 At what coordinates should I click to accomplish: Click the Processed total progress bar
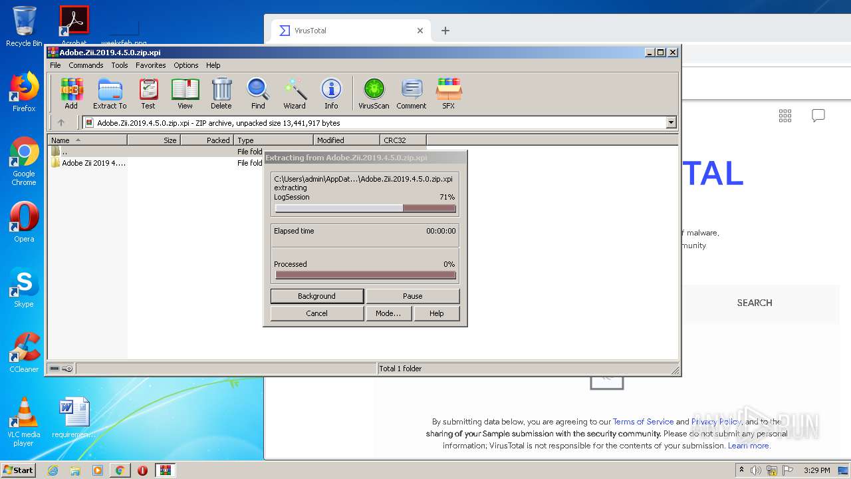tap(365, 275)
